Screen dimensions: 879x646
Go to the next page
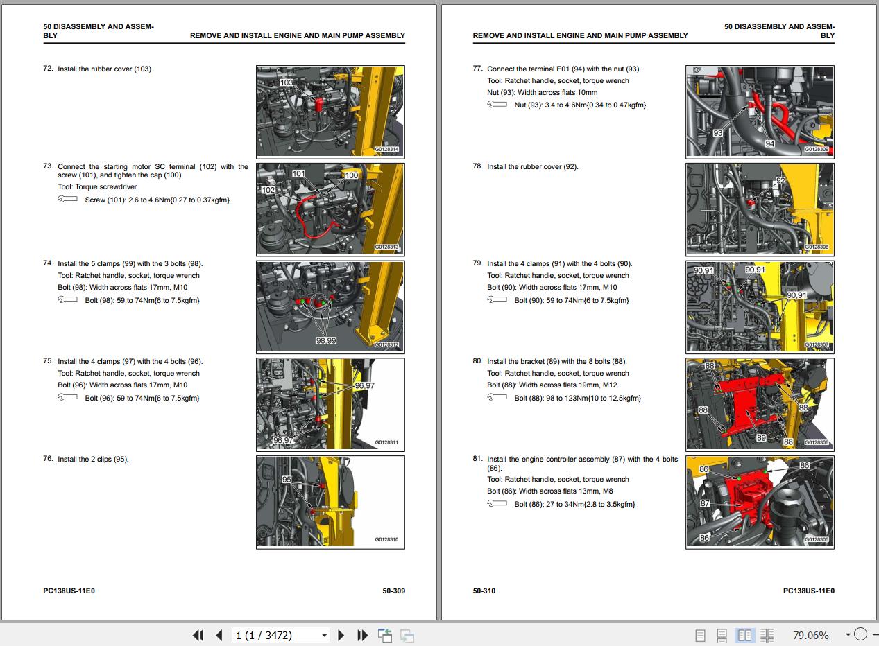341,635
